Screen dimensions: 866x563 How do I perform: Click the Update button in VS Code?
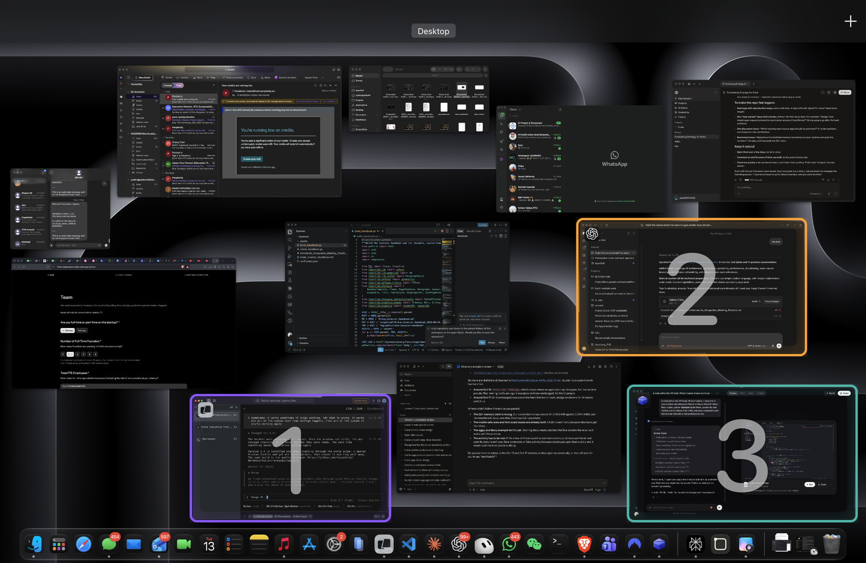pos(483,225)
